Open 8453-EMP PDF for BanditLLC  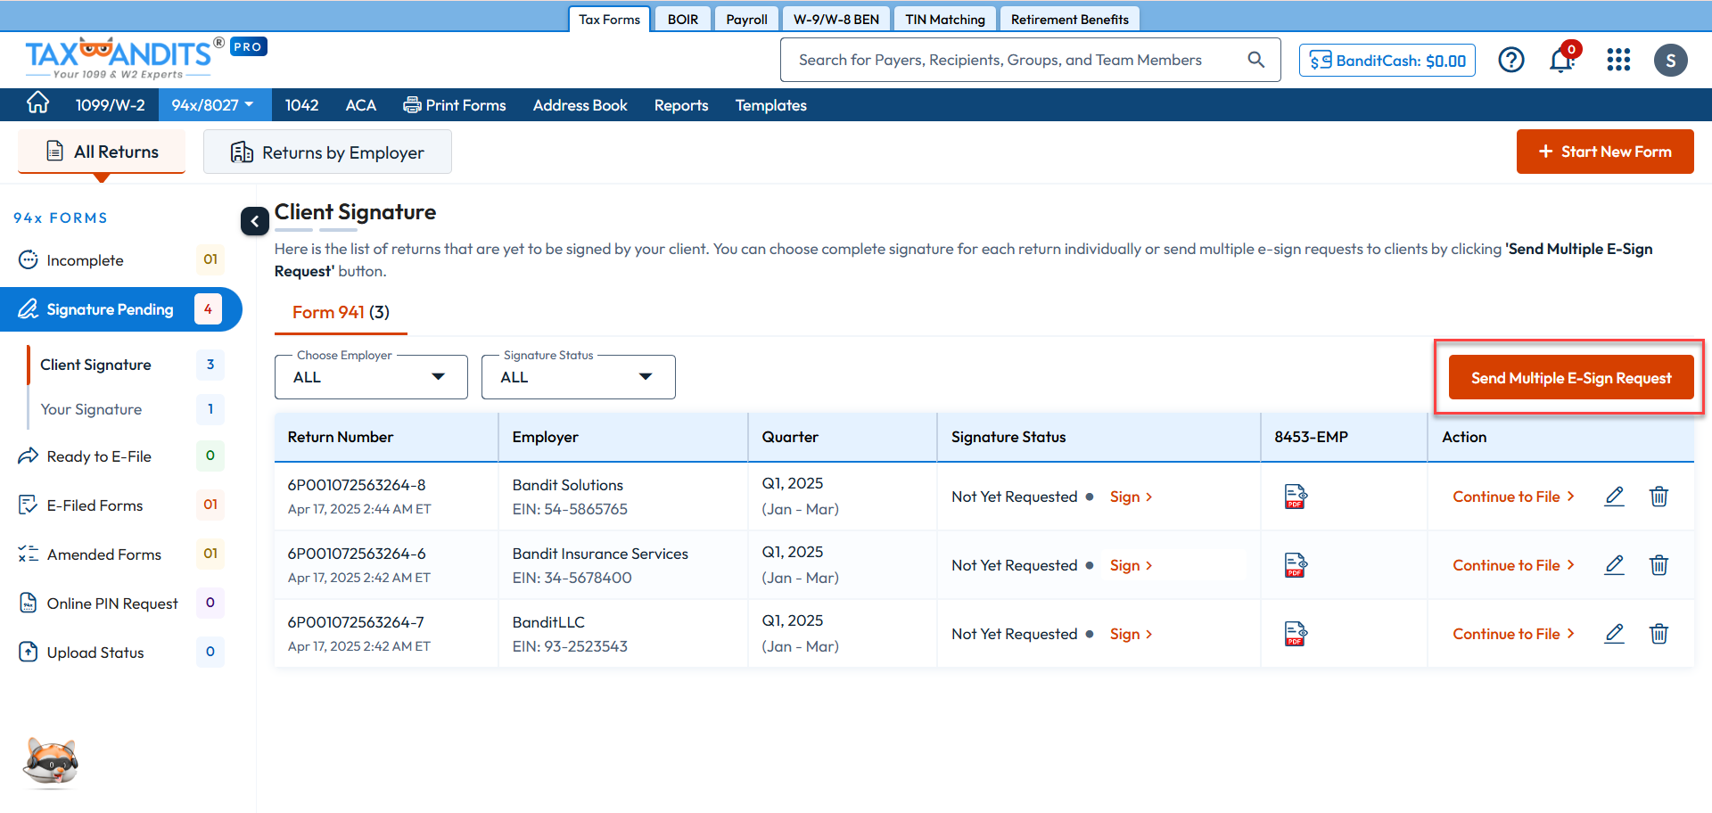click(1296, 634)
